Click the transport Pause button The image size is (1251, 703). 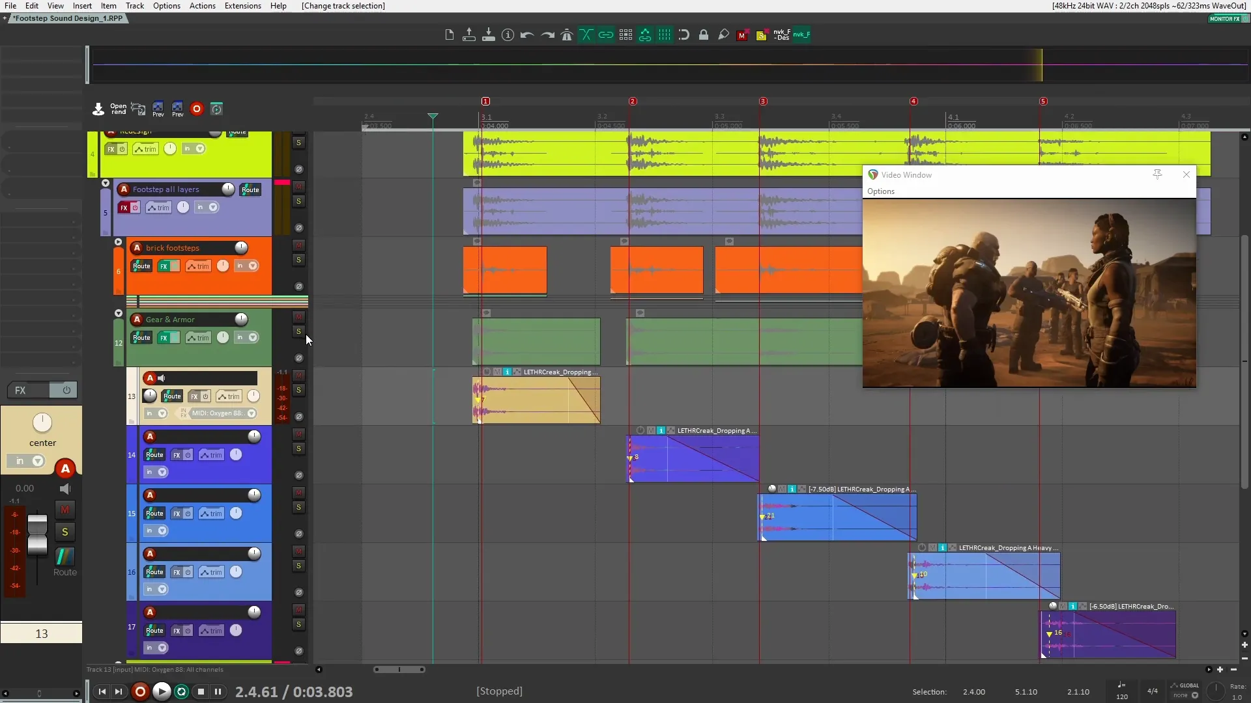(x=218, y=691)
